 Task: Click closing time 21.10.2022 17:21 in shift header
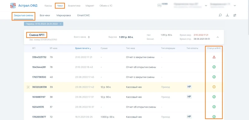pyautogui.click(x=201, y=35)
